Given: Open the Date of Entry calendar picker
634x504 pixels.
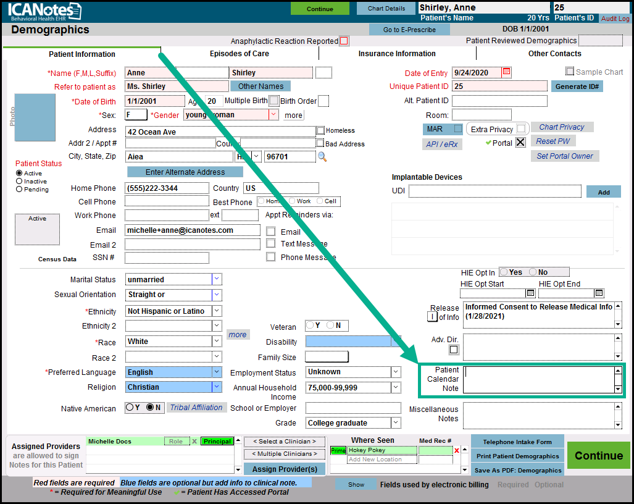Looking at the screenshot, I should pos(507,72).
